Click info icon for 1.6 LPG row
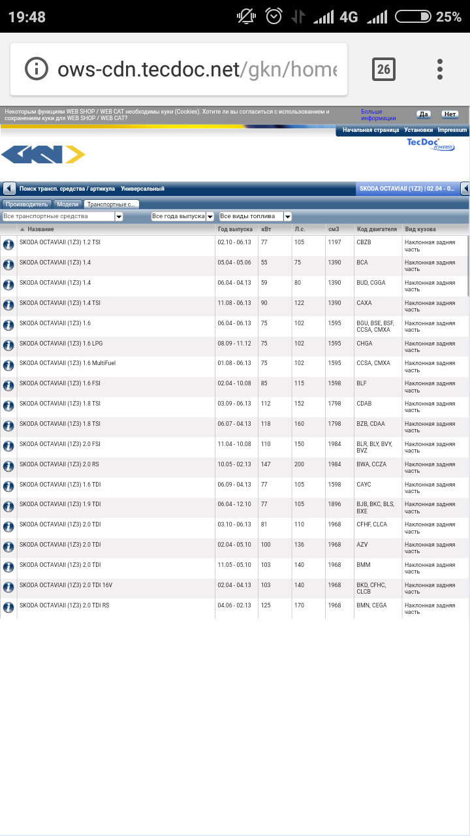 [8, 346]
